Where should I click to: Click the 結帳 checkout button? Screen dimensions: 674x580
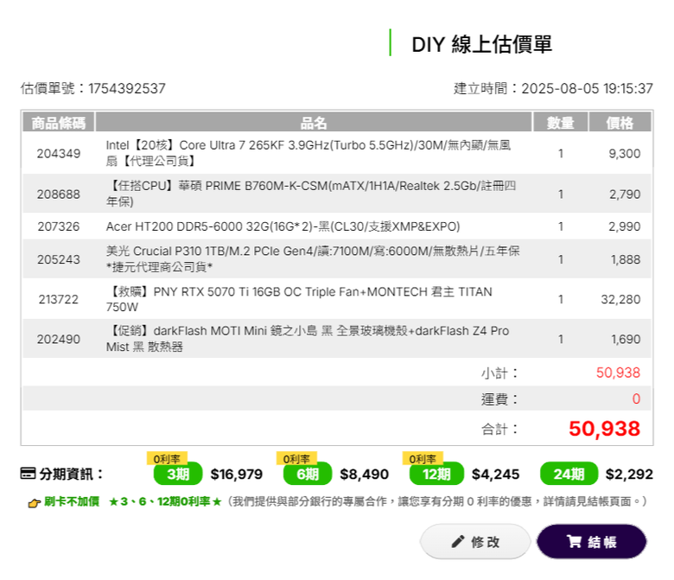pos(591,541)
